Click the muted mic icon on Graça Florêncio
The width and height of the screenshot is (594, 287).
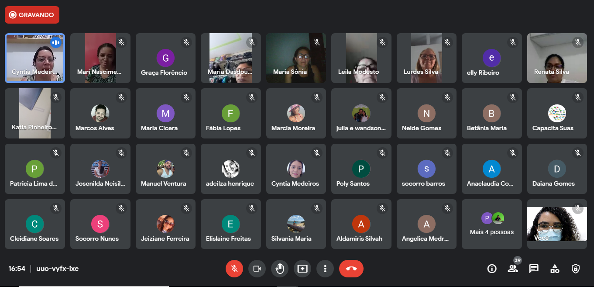(x=186, y=42)
